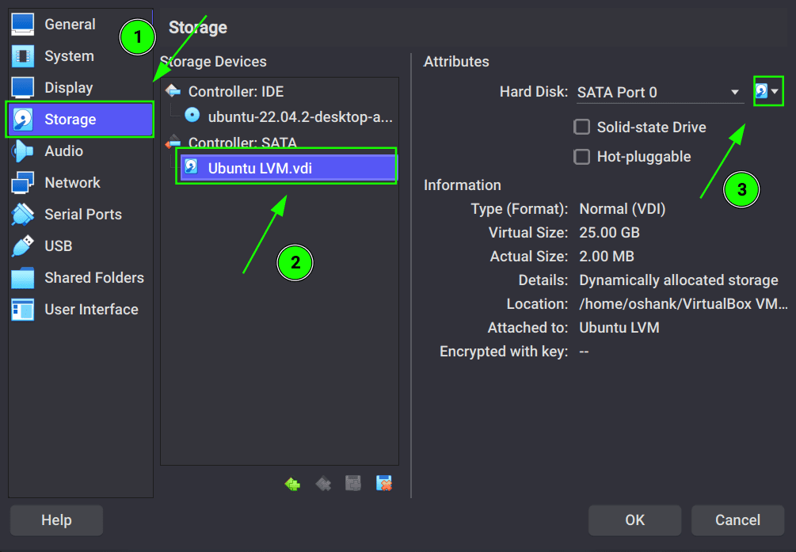Click the Cancel button

737,520
